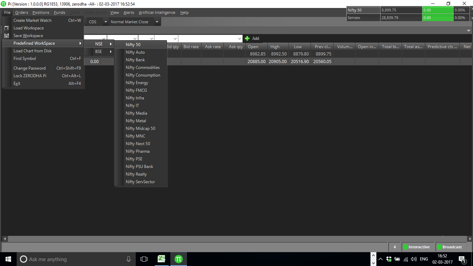Click the Ask me anything search box
The width and height of the screenshot is (473, 266).
point(75,259)
